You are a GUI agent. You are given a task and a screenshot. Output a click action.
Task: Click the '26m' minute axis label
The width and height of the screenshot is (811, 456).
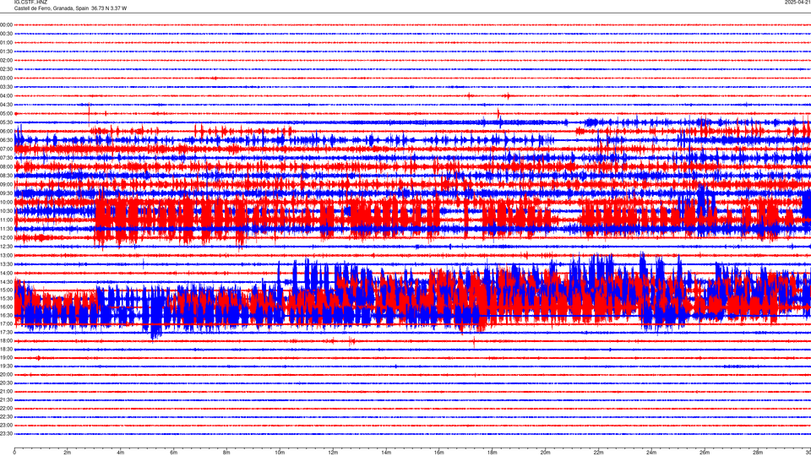pos(705,453)
